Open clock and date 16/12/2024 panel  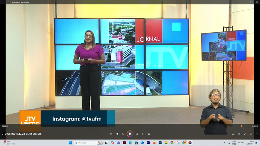(252, 143)
